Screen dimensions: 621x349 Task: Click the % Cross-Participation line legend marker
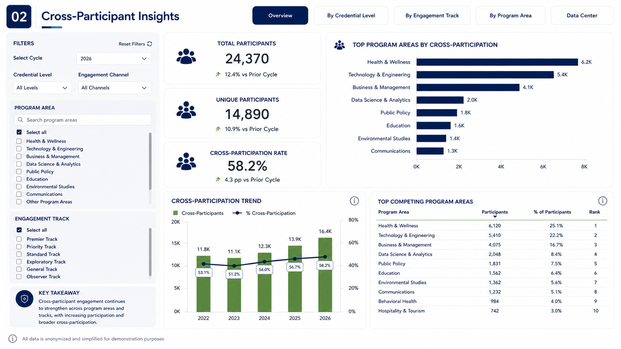pos(237,213)
